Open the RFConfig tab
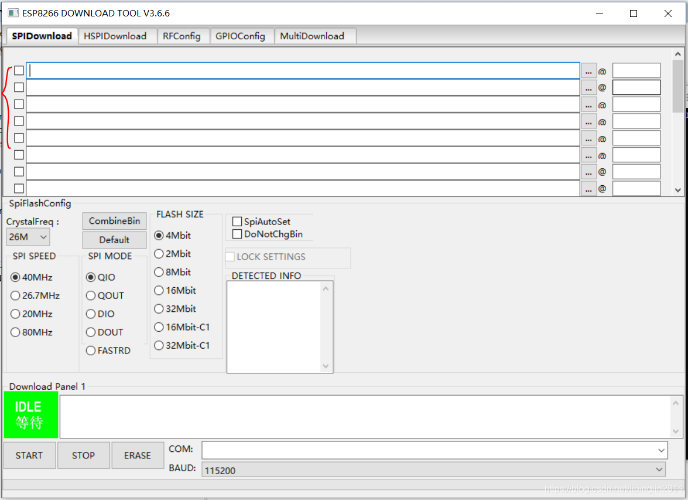The height and width of the screenshot is (500, 688). (x=182, y=36)
